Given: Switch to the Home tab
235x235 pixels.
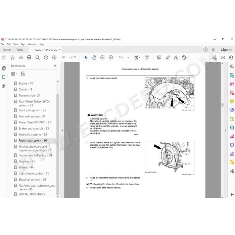Looking at the screenshot, I should coord(7,50).
